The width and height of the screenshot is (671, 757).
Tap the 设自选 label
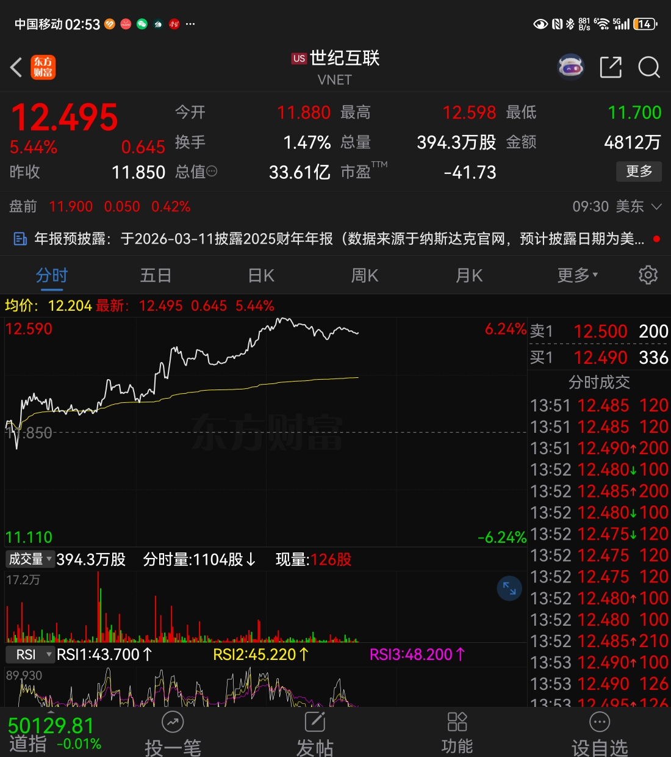(x=600, y=748)
